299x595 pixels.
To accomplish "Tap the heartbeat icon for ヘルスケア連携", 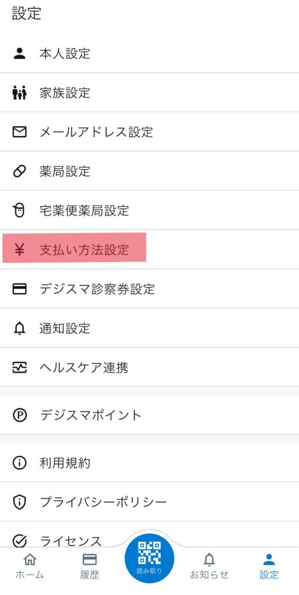I will [x=19, y=368].
